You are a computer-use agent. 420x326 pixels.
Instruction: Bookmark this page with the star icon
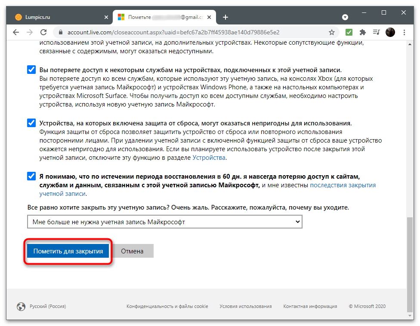pos(332,32)
